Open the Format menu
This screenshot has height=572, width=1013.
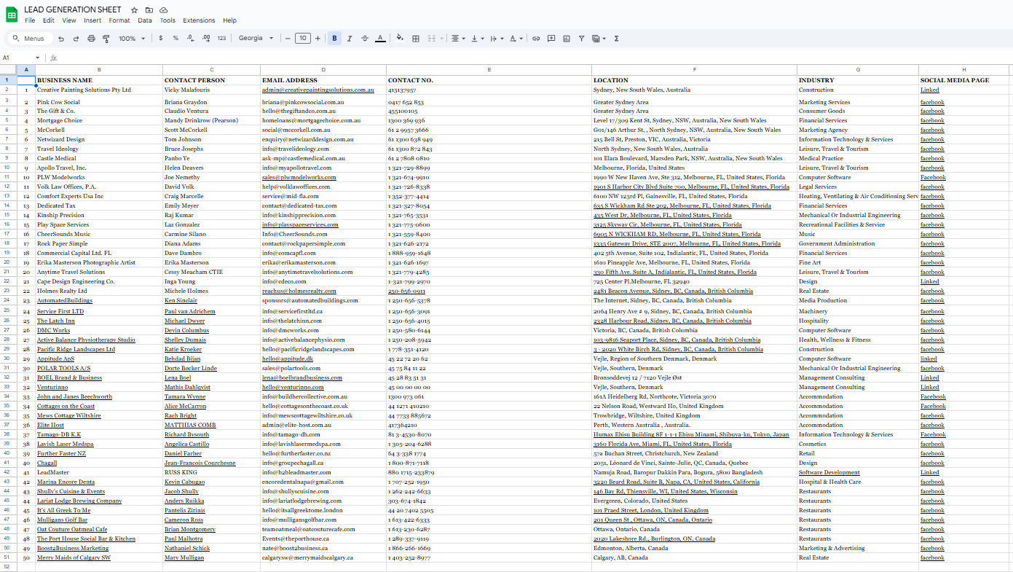(119, 20)
